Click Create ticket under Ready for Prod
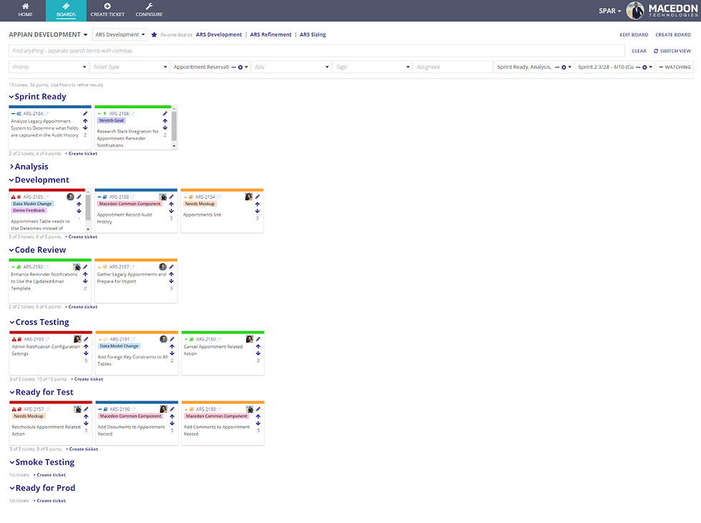This screenshot has height=523, width=701. point(49,501)
